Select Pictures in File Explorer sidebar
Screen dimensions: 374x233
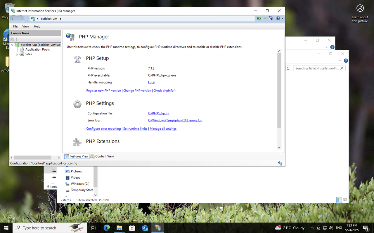point(76,171)
